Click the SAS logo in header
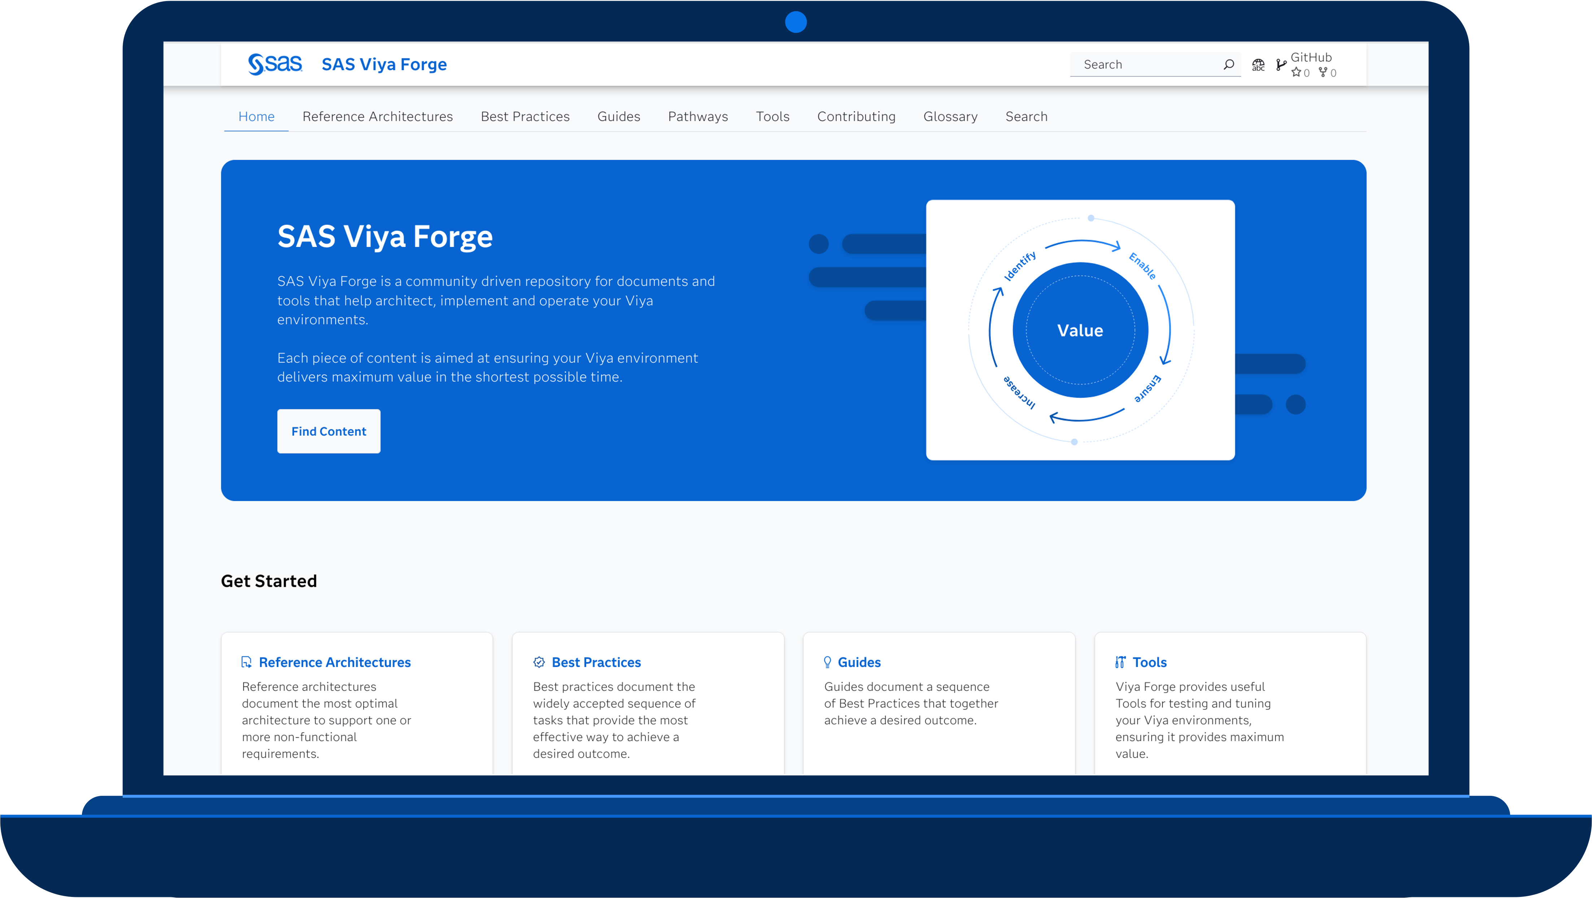The width and height of the screenshot is (1592, 898). [x=274, y=64]
